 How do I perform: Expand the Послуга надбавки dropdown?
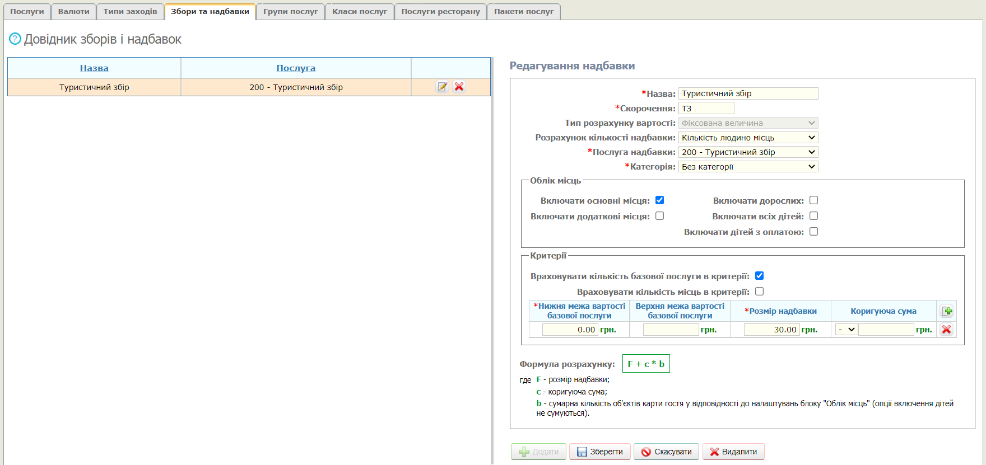tap(748, 152)
